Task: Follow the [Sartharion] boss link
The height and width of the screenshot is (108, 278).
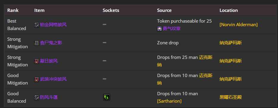Action: tap(169, 101)
